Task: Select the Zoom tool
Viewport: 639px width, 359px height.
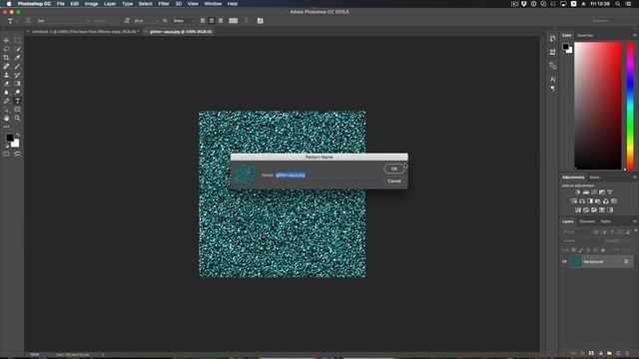Action: click(x=17, y=118)
